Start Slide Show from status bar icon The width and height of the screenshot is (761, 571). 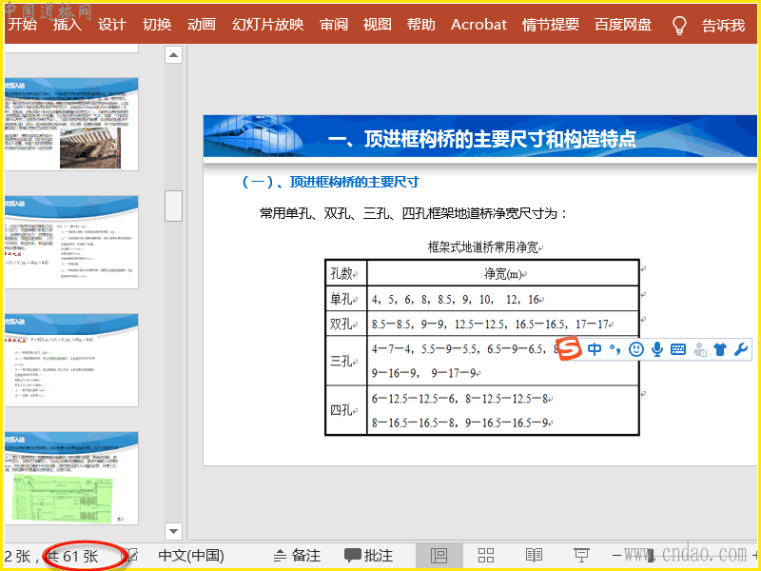(581, 555)
